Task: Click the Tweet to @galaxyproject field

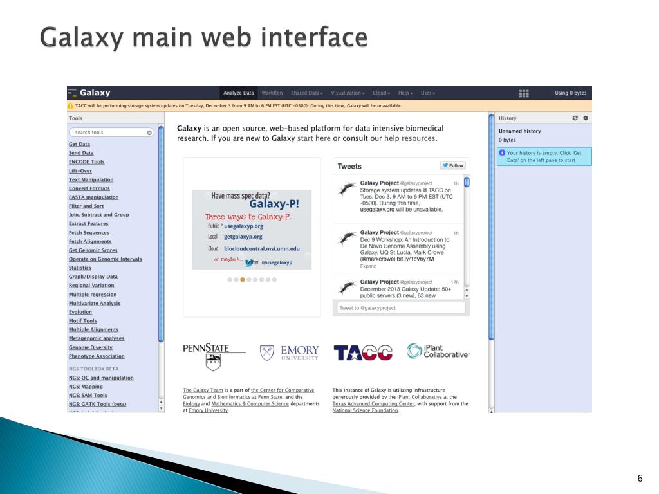Action: coord(401,308)
